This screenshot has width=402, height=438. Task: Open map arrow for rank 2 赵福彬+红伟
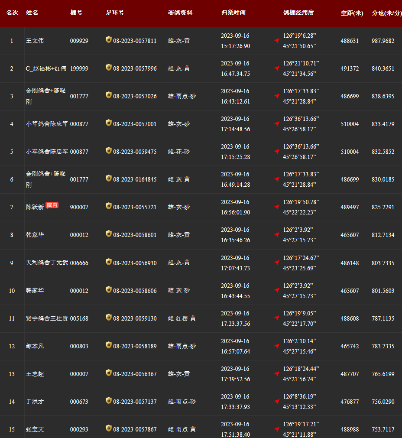[x=277, y=68]
